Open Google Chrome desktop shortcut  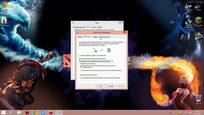[x=5, y=6]
